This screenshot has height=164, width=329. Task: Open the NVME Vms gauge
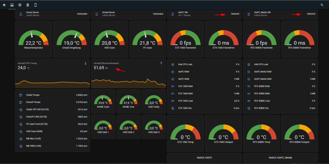click(128, 102)
